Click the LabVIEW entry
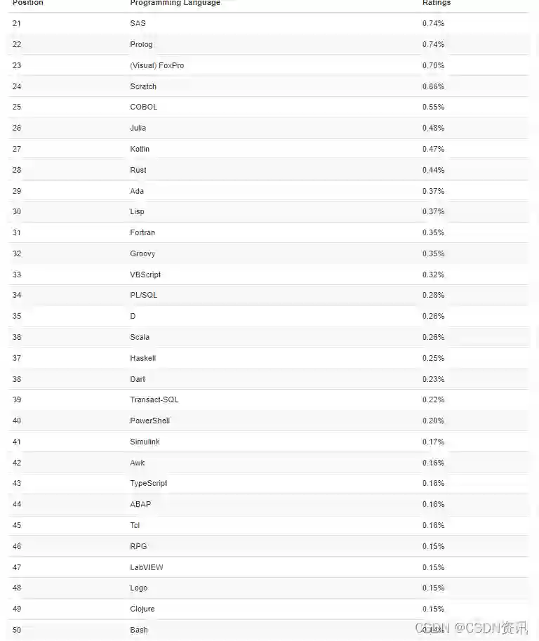 (x=147, y=567)
